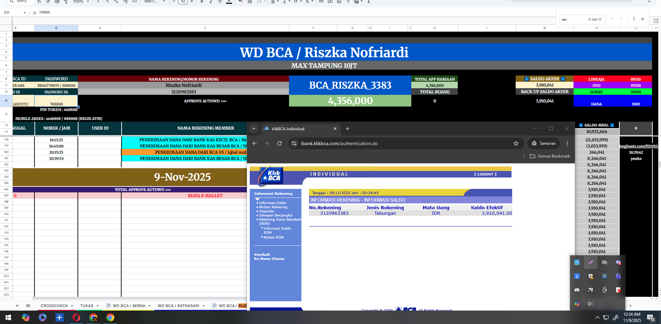Increase font size with plus button
The height and width of the screenshot is (324, 661).
[192, 2]
